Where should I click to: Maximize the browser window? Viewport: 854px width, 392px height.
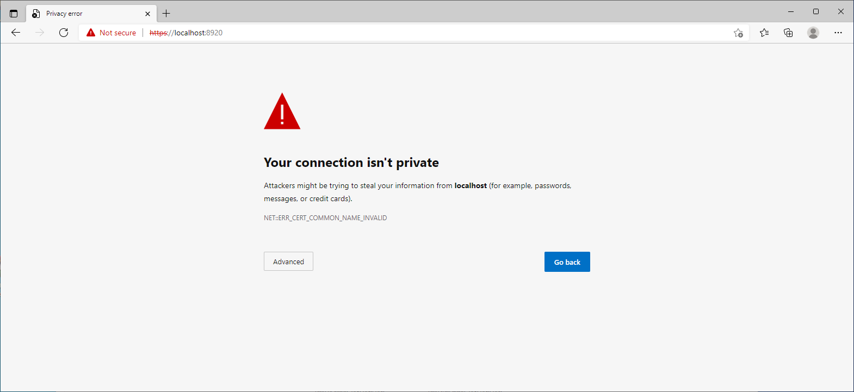[x=816, y=11]
